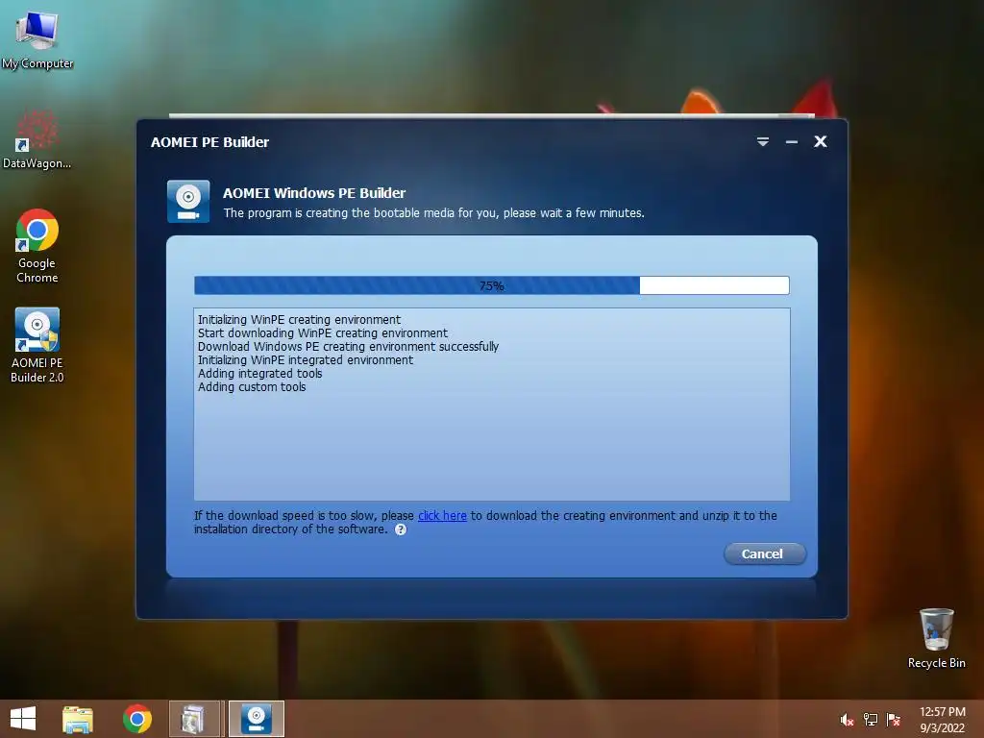This screenshot has width=984, height=738.
Task: Click the muted volume tray icon
Action: (x=847, y=720)
